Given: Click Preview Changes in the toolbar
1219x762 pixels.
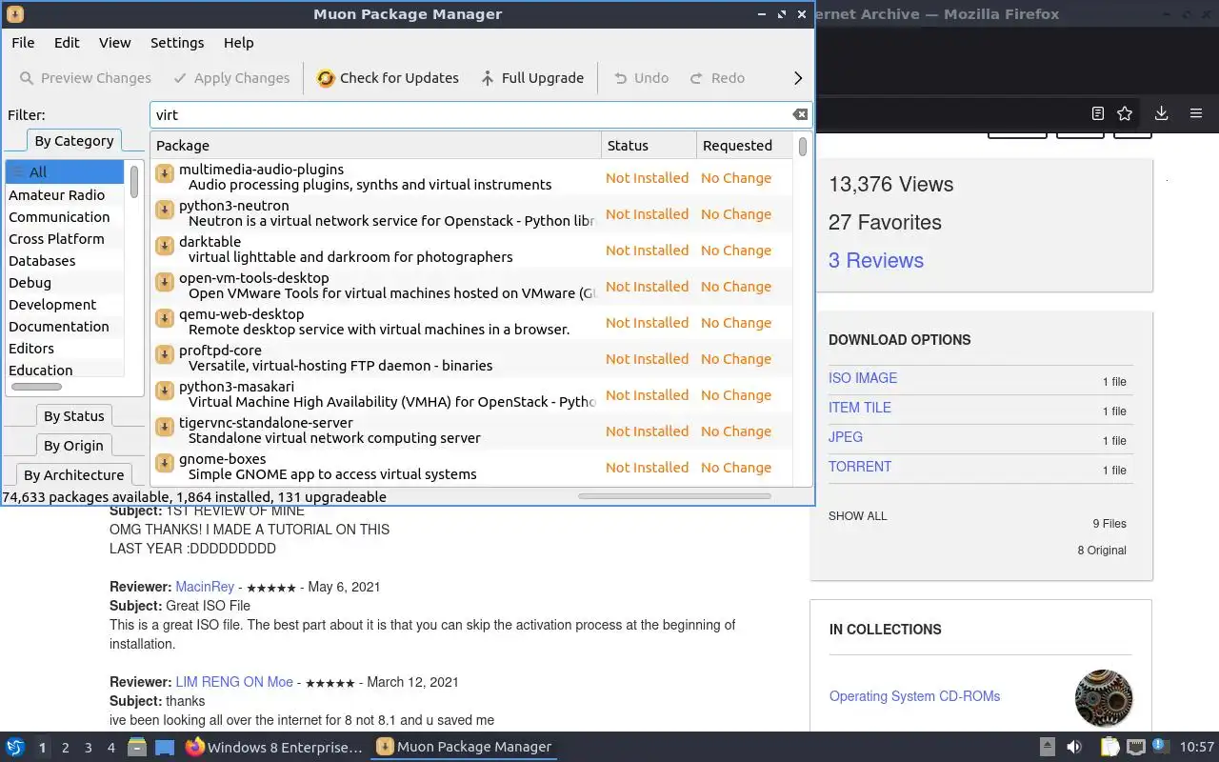Looking at the screenshot, I should [x=86, y=78].
